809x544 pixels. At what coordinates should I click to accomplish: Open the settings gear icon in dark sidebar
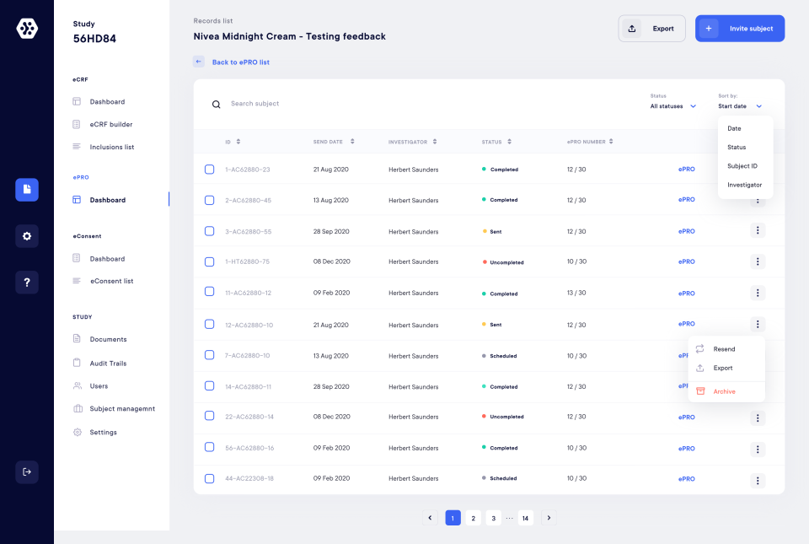(26, 236)
